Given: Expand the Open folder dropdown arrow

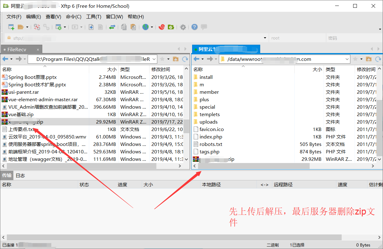Looking at the screenshot, I should [27, 27].
